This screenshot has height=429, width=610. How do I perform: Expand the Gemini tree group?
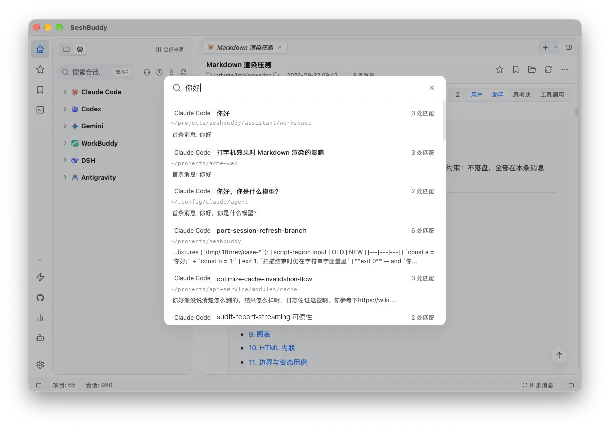65,126
